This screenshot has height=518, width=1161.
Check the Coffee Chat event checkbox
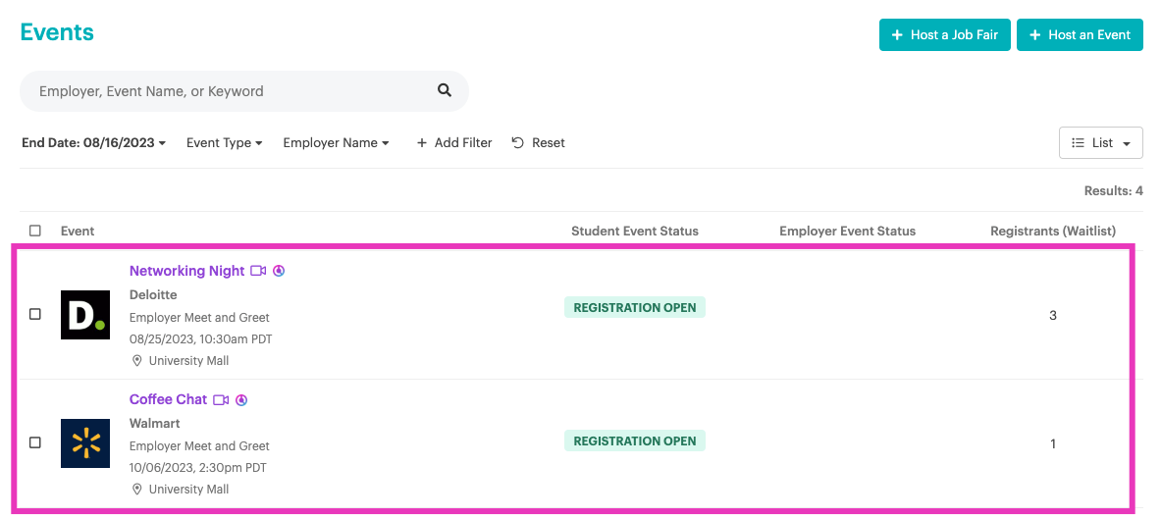[x=35, y=443]
